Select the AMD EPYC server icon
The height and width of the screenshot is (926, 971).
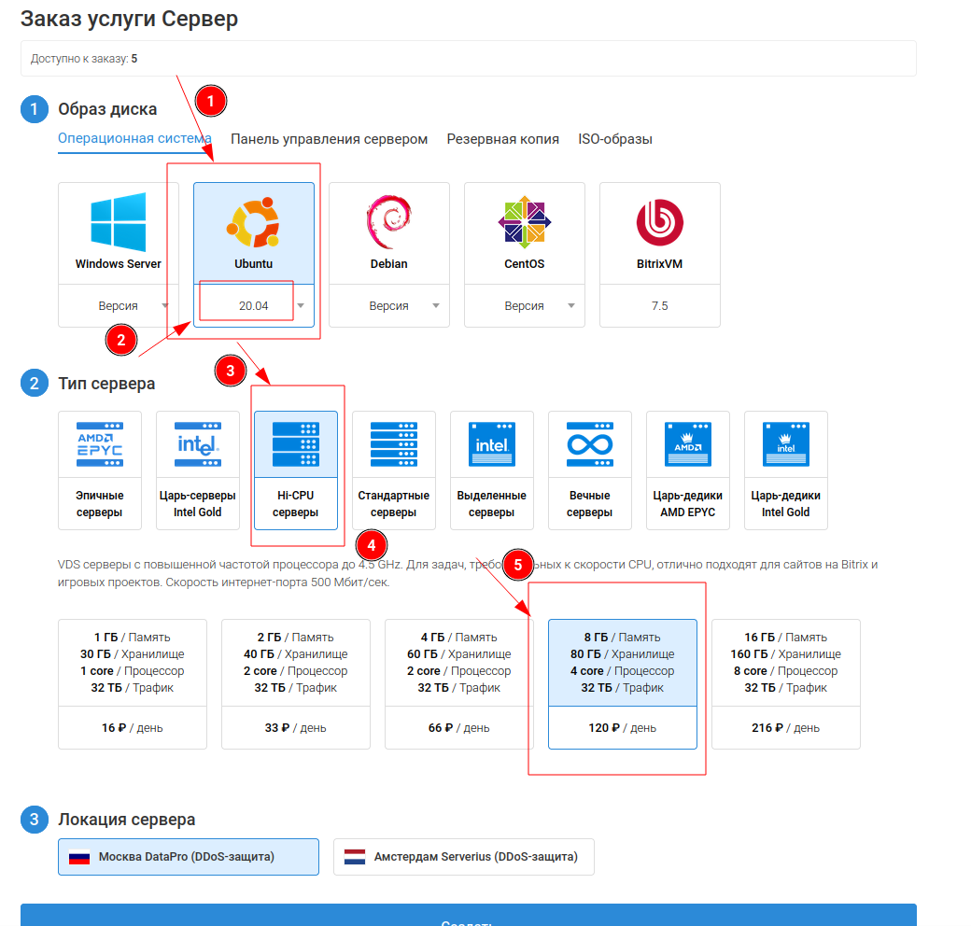point(100,444)
